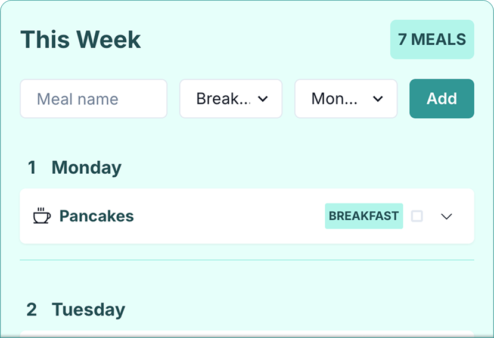Toggle the Pancakes meal checkbox
Viewport: 494px width, 338px height.
pyautogui.click(x=417, y=216)
